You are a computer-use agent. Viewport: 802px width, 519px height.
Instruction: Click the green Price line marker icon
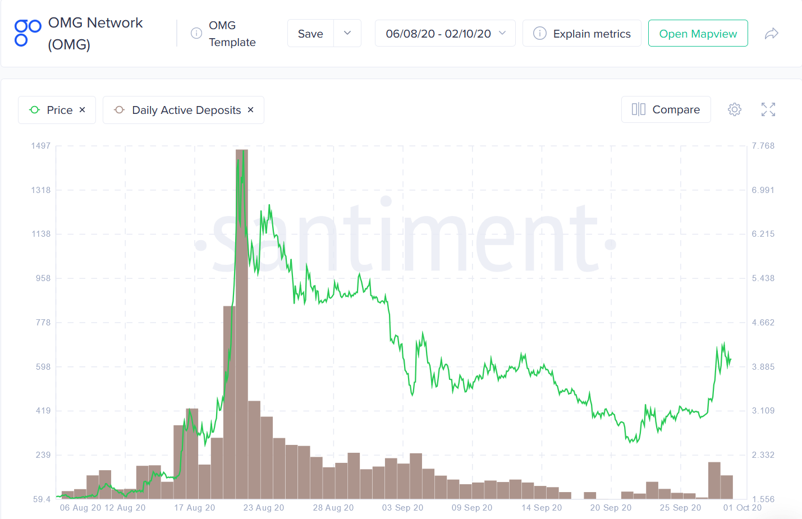click(x=35, y=110)
